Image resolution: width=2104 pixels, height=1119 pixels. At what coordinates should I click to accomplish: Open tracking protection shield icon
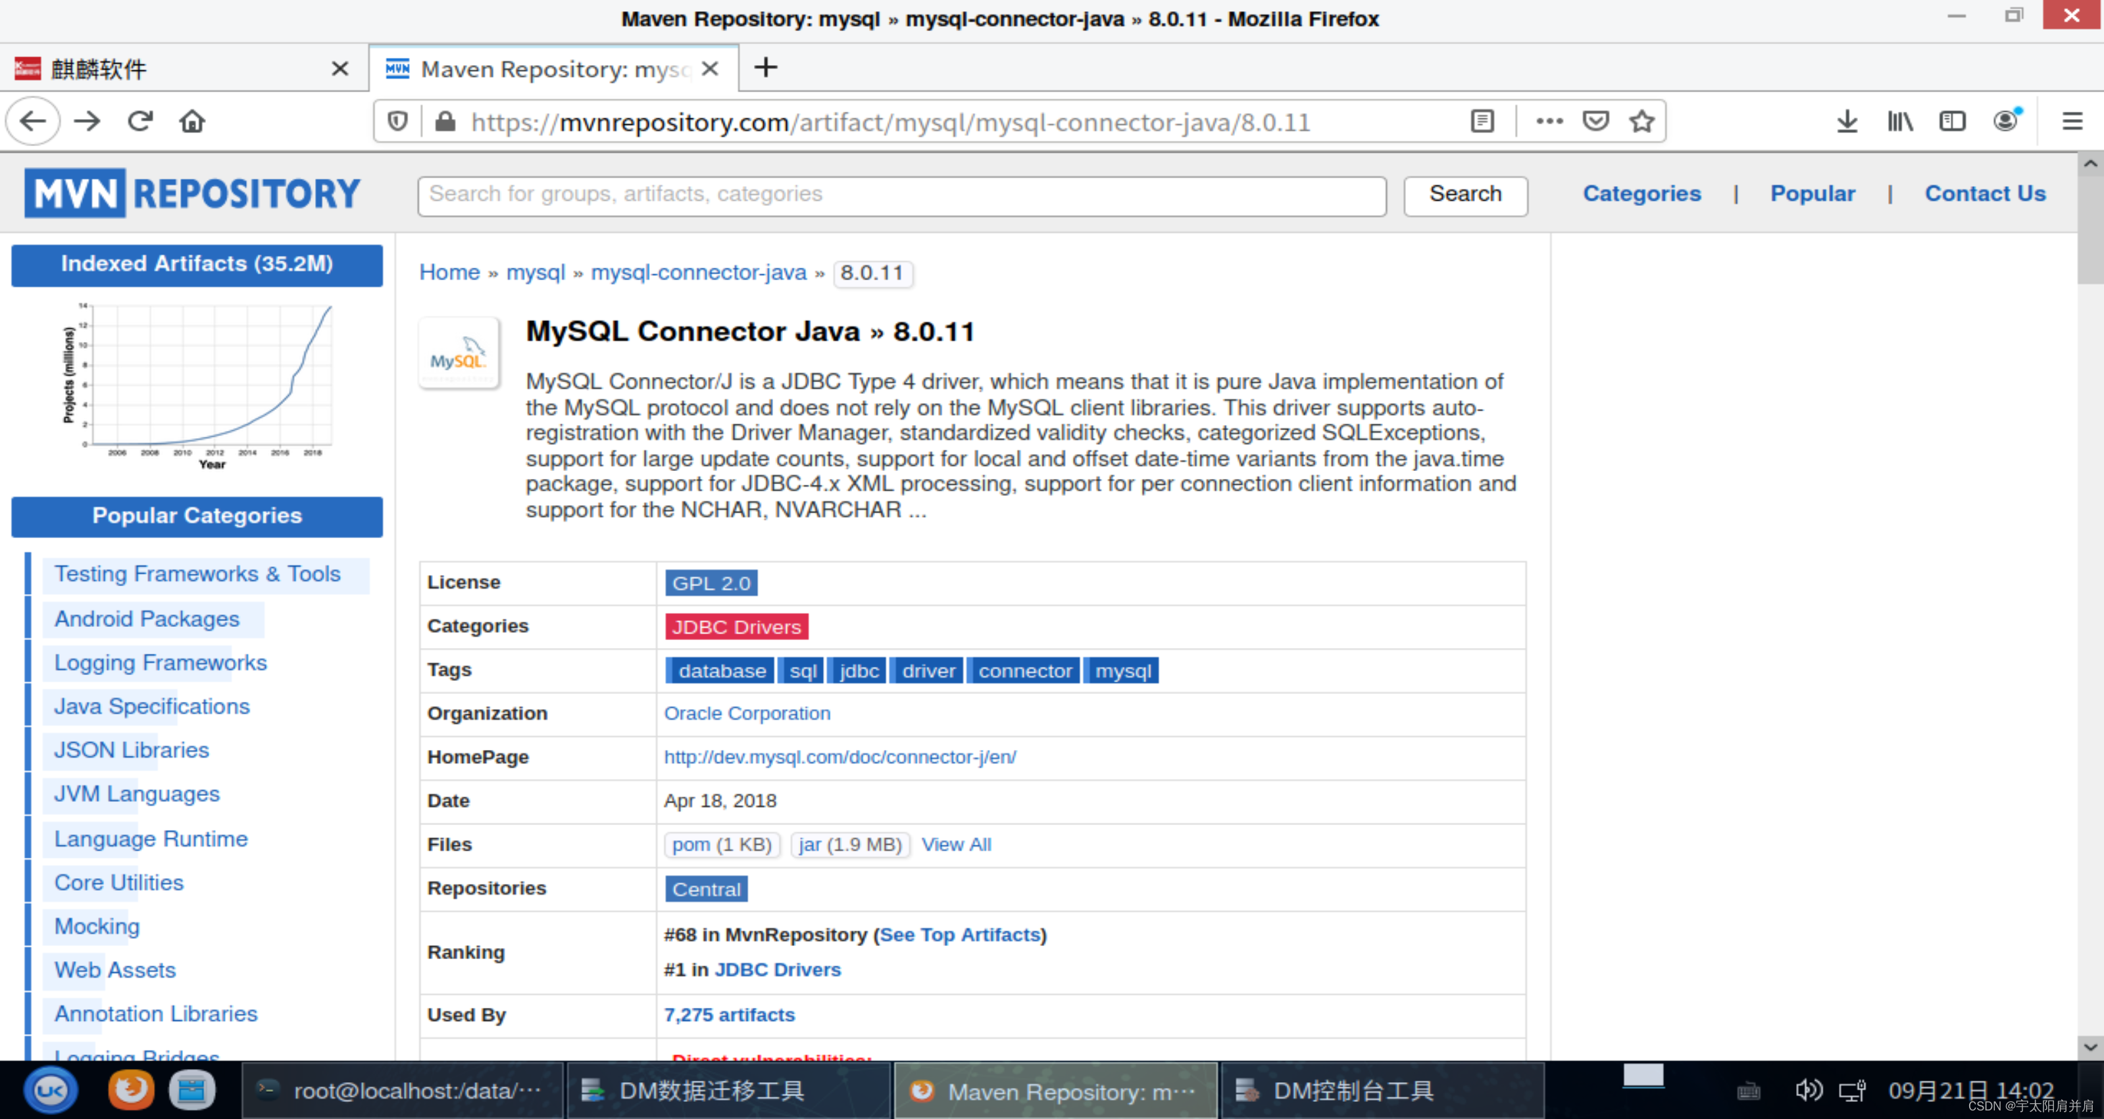[398, 122]
